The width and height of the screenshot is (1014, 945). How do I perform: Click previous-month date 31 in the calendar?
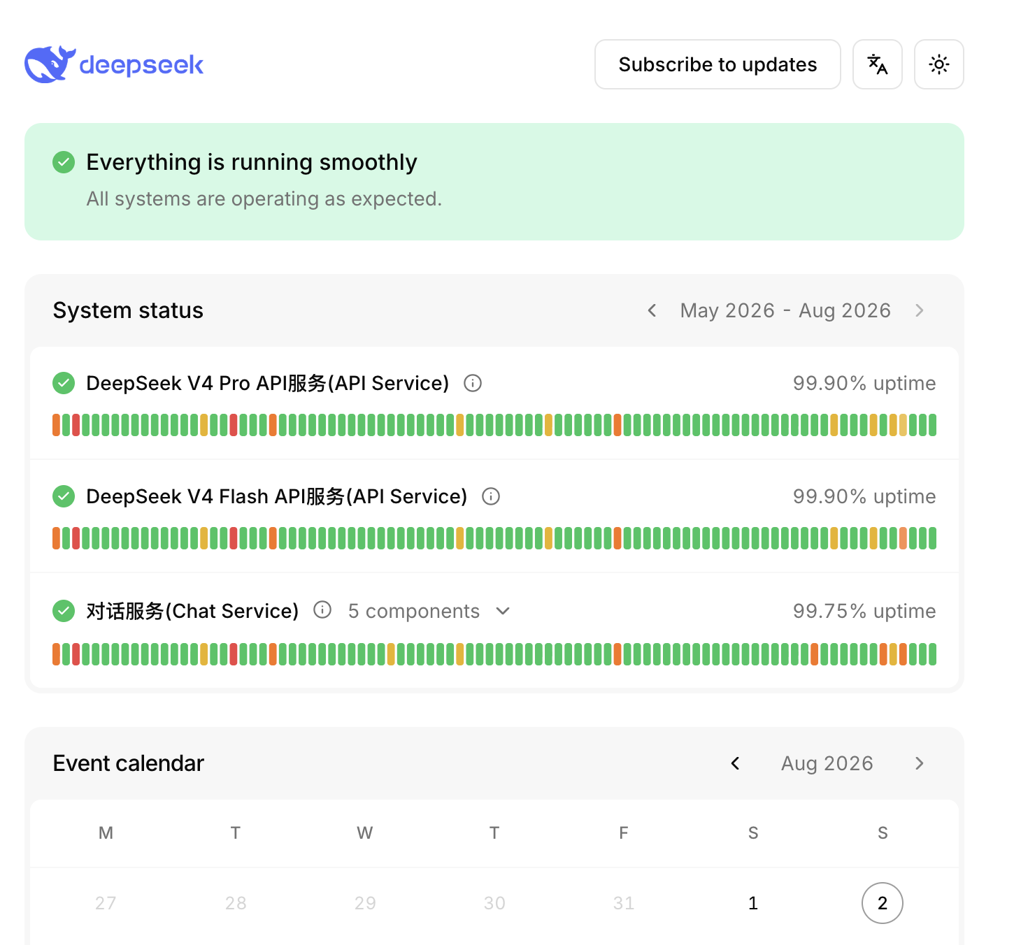tap(624, 903)
